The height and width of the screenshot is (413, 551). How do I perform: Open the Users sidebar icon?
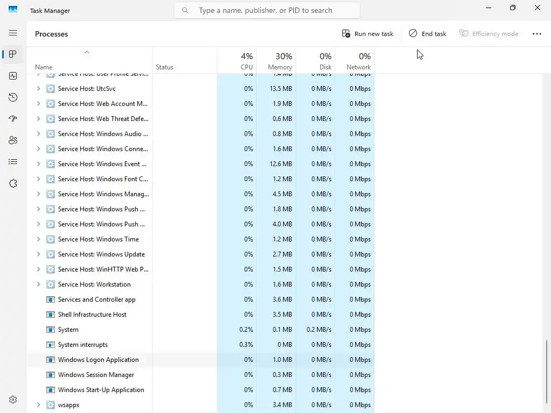click(x=13, y=140)
